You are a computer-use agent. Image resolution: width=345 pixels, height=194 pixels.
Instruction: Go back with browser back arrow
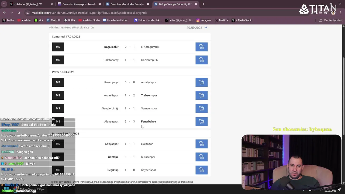4,13
